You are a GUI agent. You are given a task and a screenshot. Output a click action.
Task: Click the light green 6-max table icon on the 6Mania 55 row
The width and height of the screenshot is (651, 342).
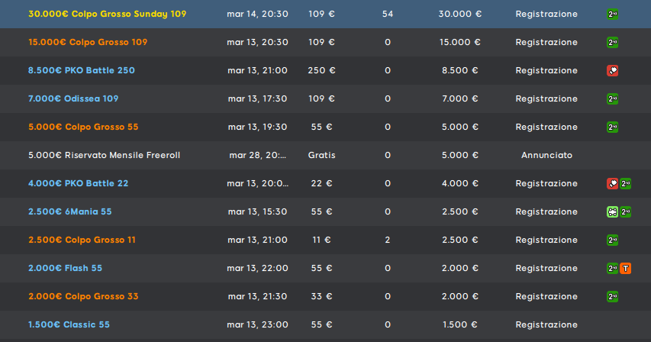[612, 211]
